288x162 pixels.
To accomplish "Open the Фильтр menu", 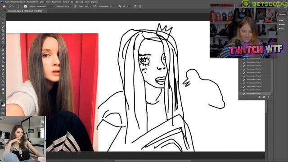I will [66, 2].
